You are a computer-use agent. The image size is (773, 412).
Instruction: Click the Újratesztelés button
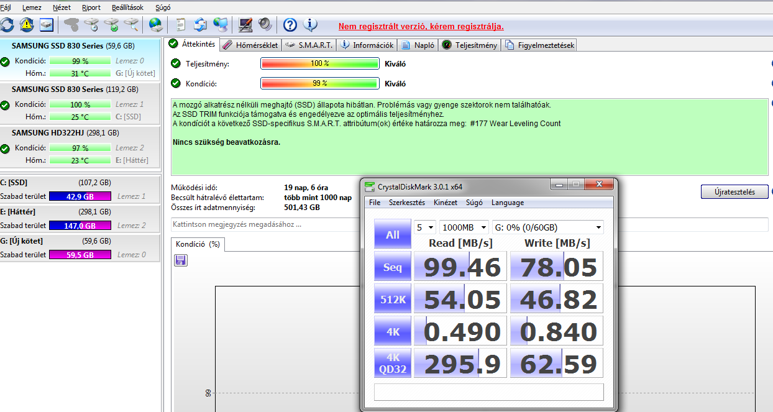734,192
